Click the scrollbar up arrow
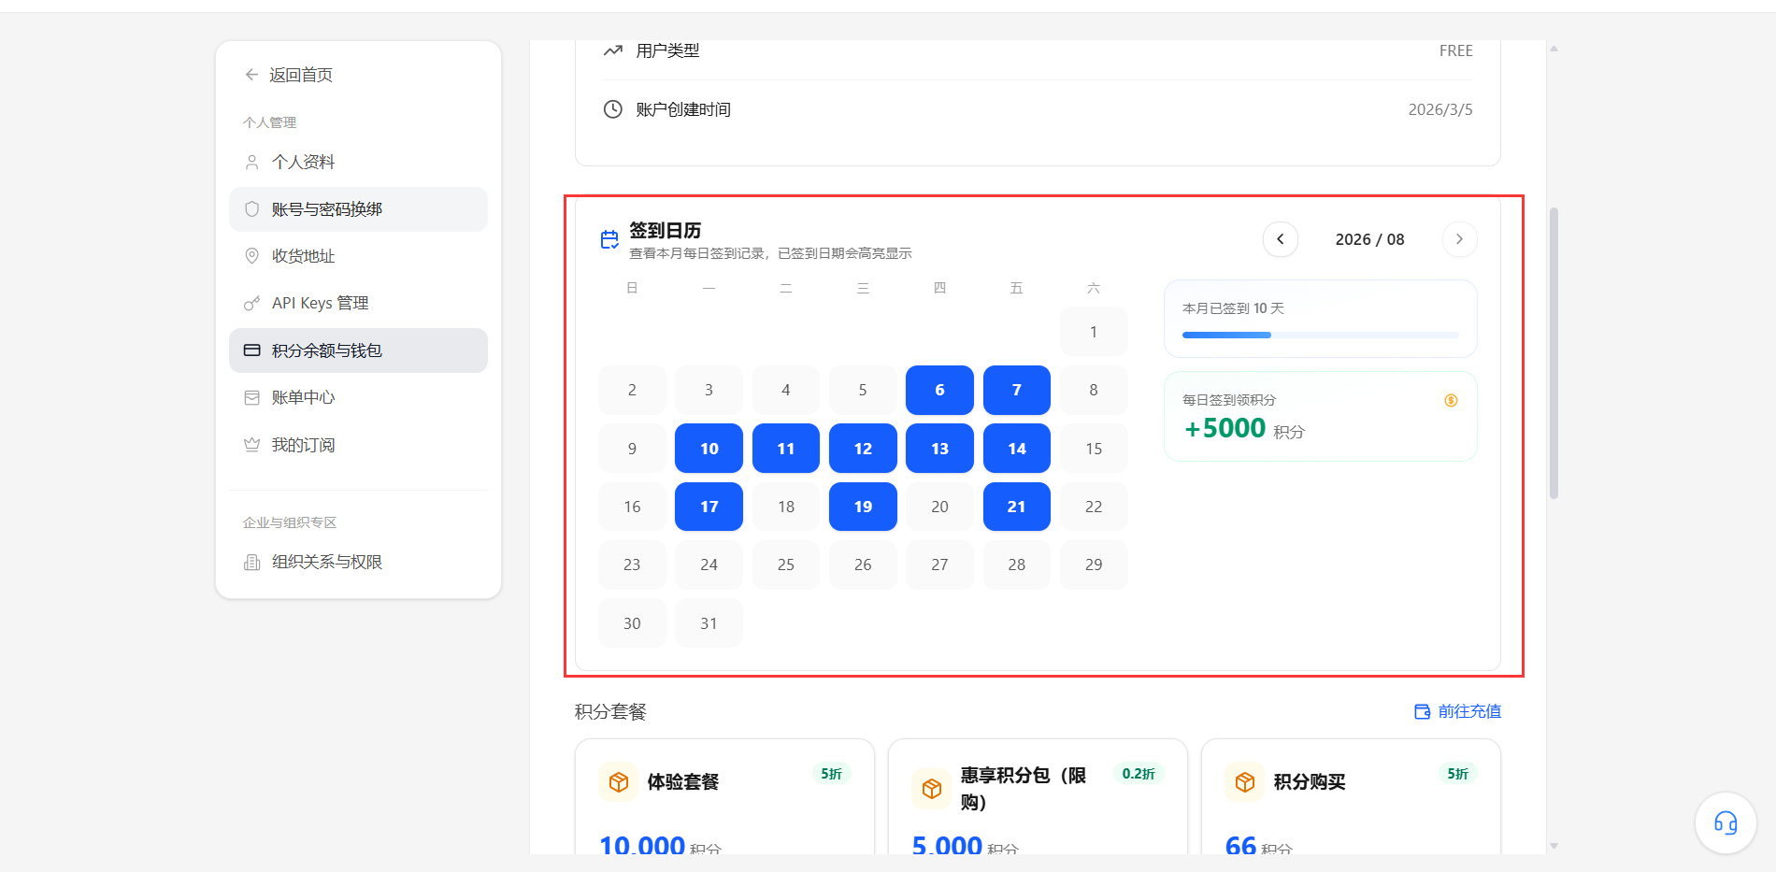This screenshot has height=872, width=1776. click(x=1554, y=49)
